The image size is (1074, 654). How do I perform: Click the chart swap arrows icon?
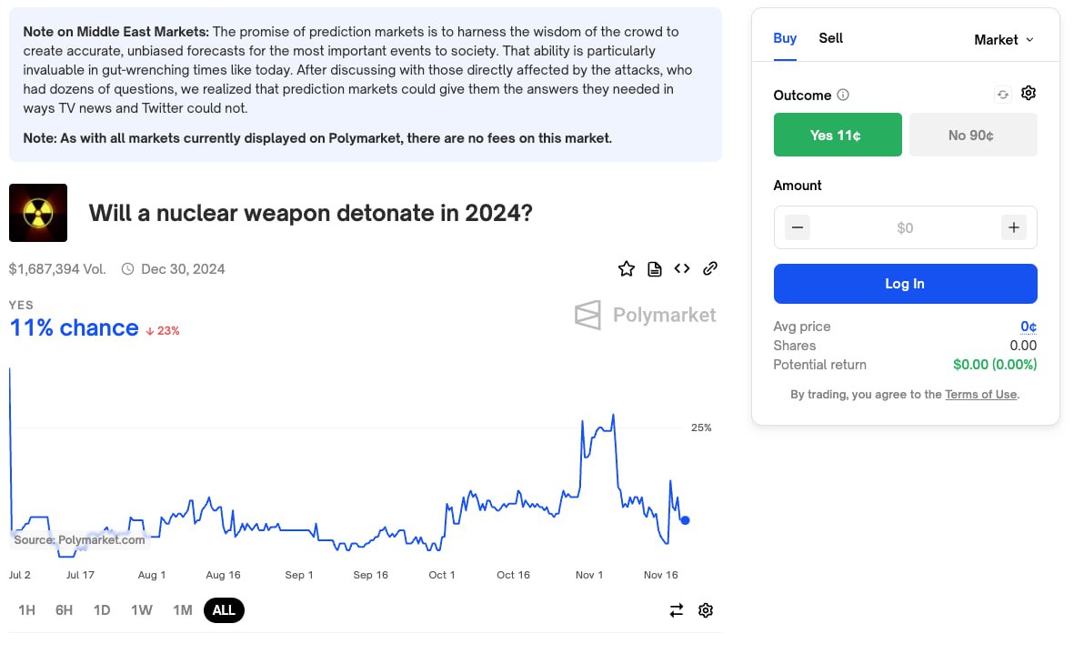[x=676, y=610]
